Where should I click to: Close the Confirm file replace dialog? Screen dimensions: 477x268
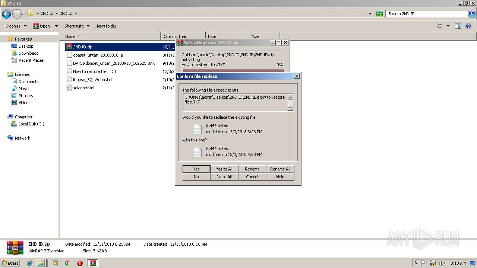pos(297,76)
